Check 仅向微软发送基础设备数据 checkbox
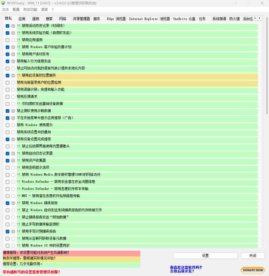The image size is (269, 276). (x=7, y=104)
